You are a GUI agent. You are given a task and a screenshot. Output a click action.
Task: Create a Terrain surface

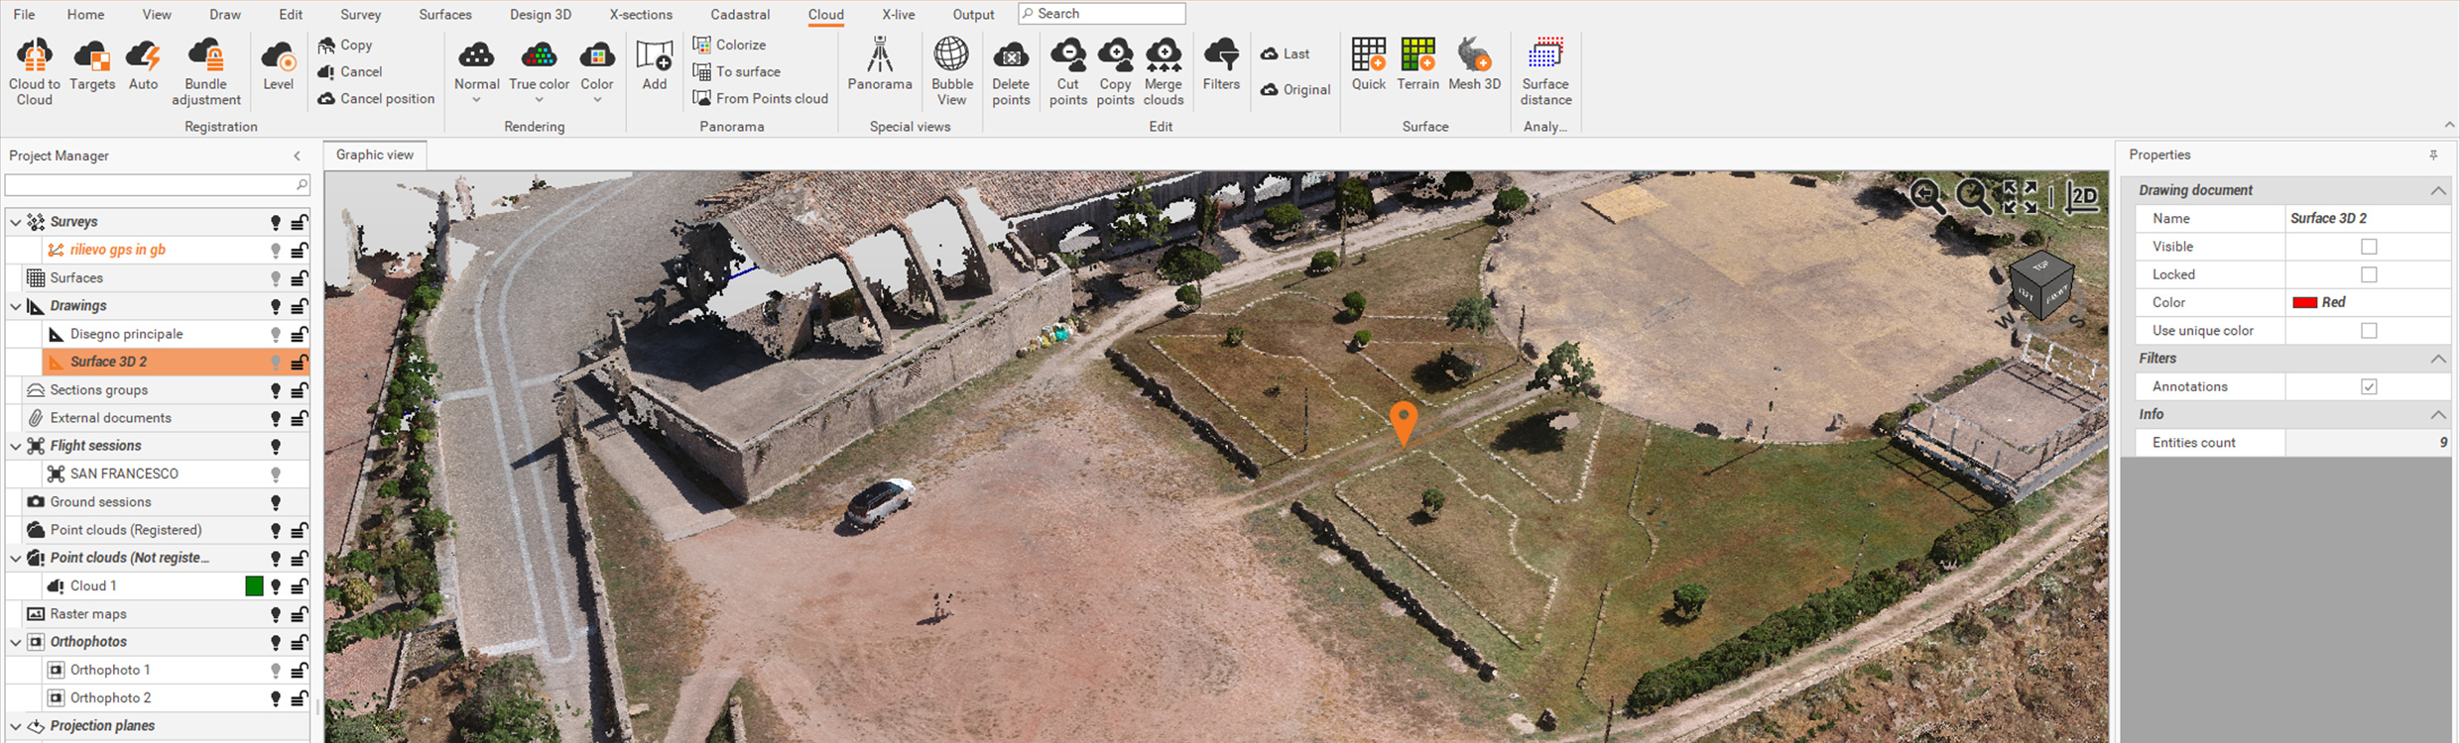tap(1418, 65)
